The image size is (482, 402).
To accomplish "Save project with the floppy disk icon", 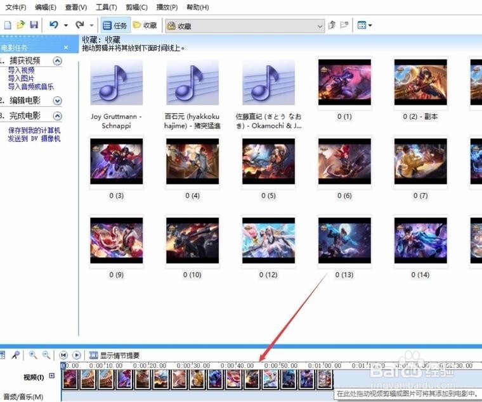I will click(x=34, y=25).
